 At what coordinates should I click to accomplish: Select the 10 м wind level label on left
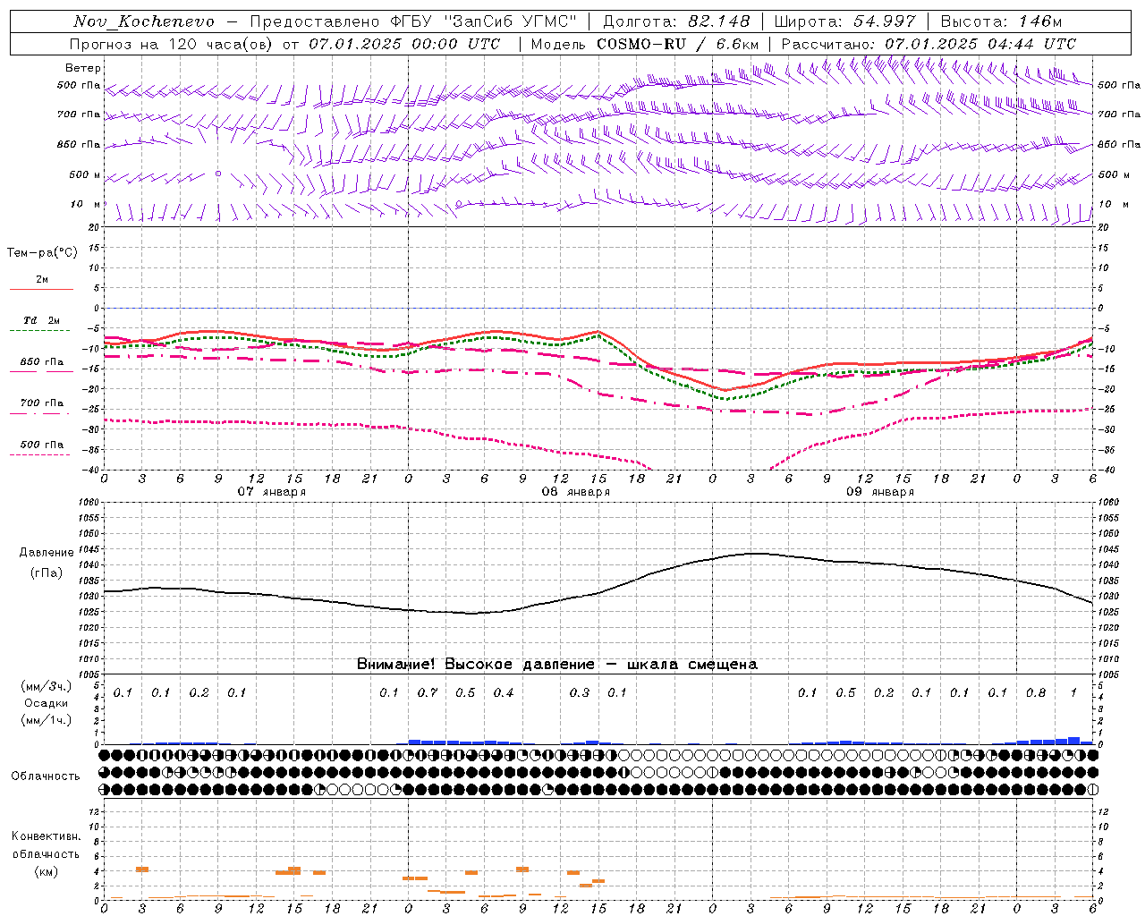point(86,205)
